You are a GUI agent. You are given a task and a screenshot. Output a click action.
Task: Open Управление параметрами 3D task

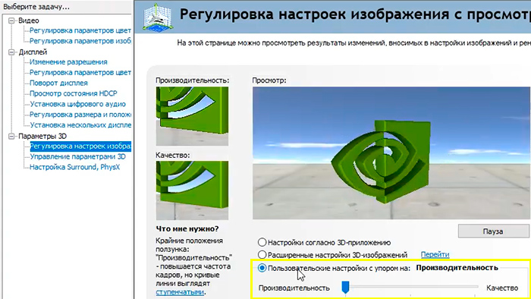tap(77, 156)
